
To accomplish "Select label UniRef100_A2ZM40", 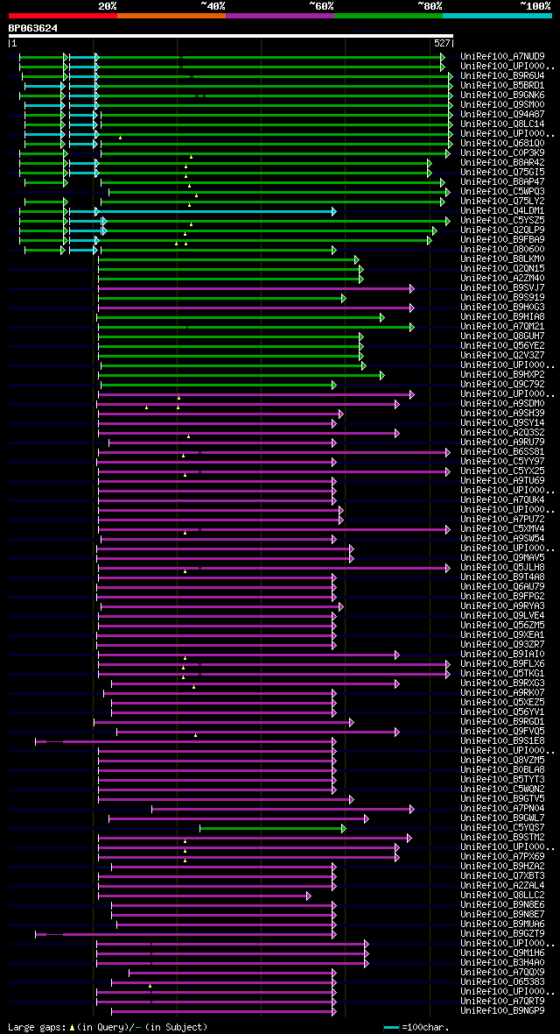I will click(502, 279).
